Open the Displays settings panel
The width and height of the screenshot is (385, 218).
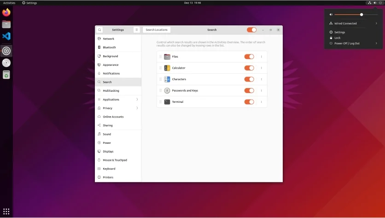point(108,151)
